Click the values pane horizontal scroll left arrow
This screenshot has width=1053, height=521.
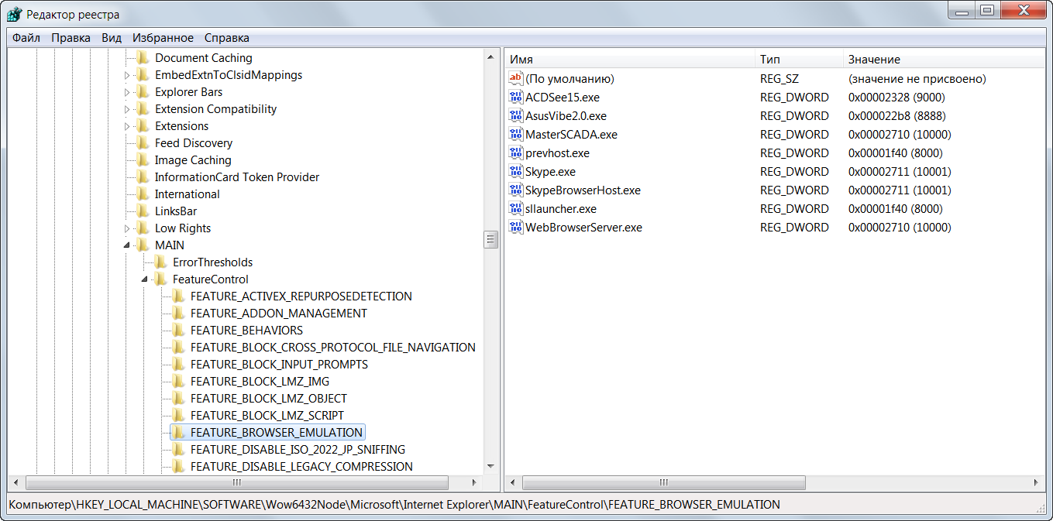pos(513,482)
